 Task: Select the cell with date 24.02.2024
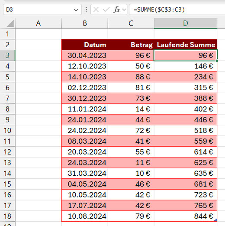[85, 130]
